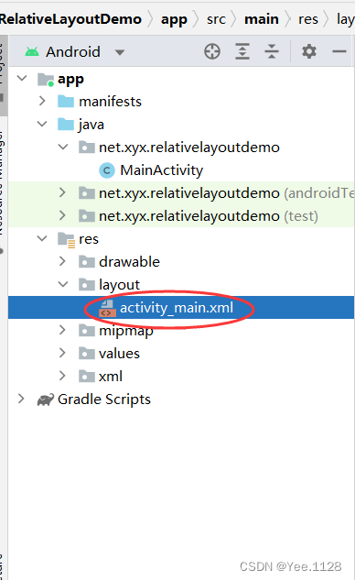This screenshot has height=580, width=355.
Task: Select the app module label
Action: [71, 80]
